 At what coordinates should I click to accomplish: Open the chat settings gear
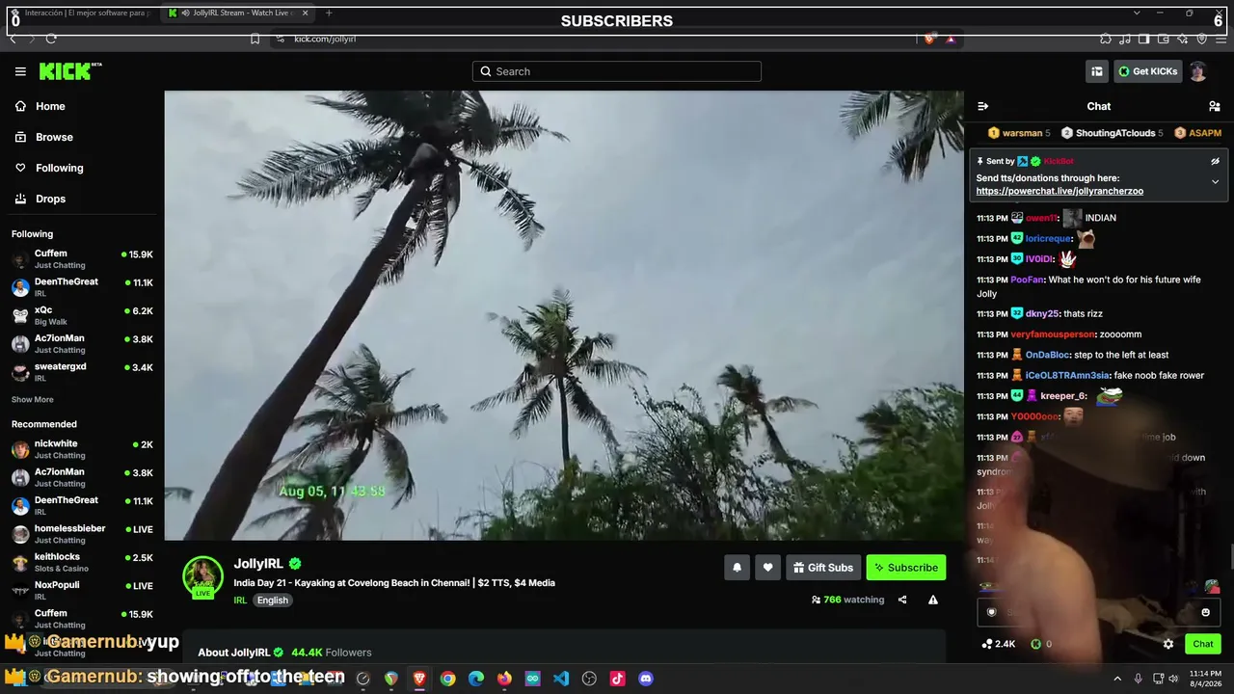click(1168, 644)
